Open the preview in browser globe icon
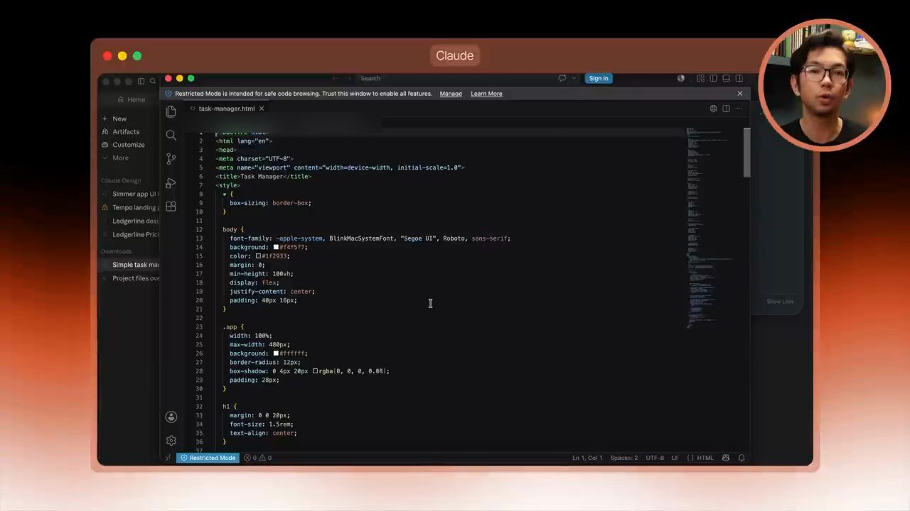This screenshot has height=511, width=910. [713, 109]
